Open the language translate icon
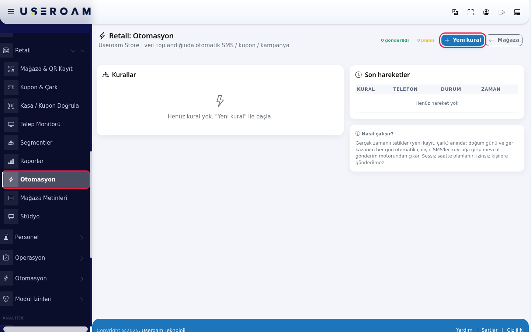This screenshot has width=531, height=332. (x=455, y=12)
